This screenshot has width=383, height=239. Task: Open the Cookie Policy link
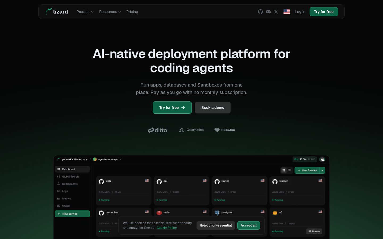coord(166,228)
